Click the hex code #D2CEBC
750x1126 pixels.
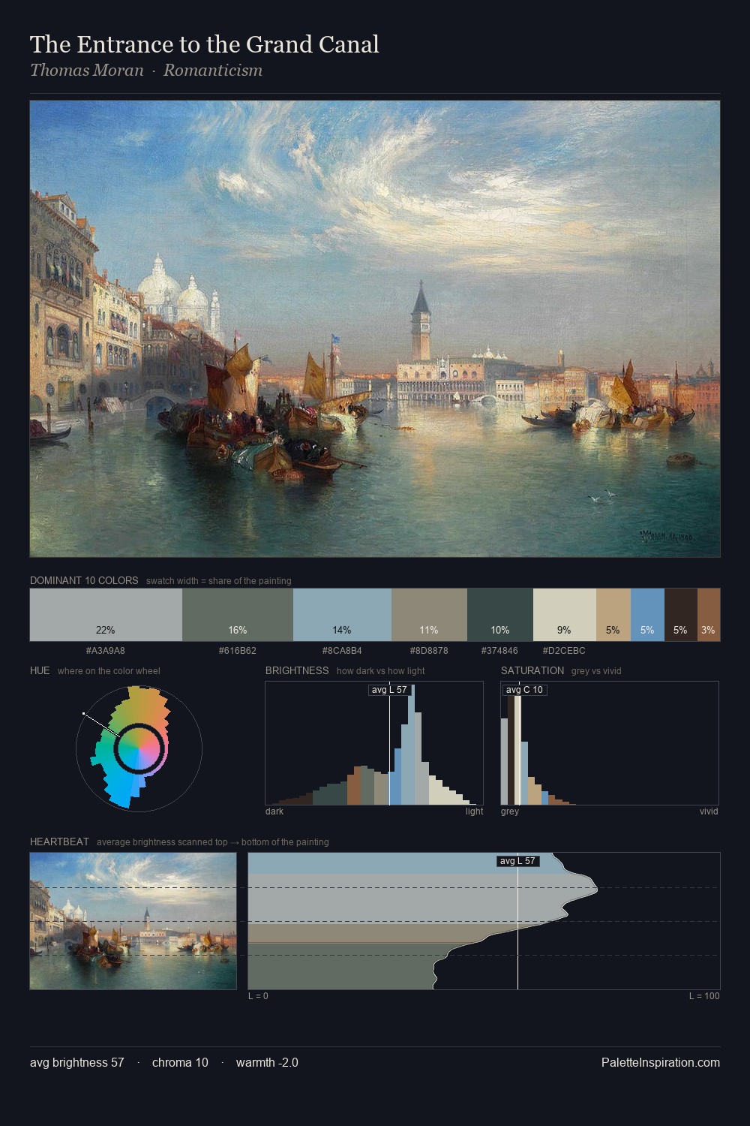[x=564, y=651]
